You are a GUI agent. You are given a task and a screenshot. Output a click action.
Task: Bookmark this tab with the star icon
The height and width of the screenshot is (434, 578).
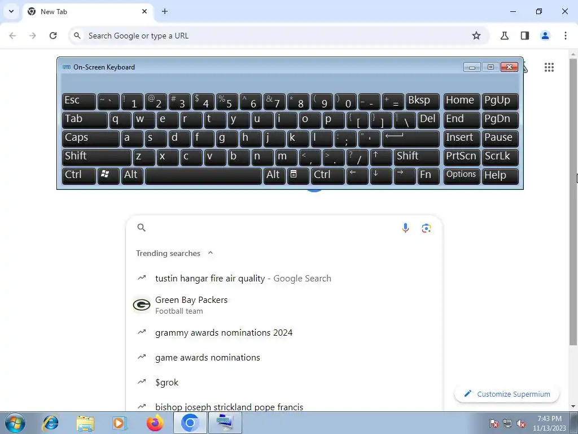tap(476, 36)
